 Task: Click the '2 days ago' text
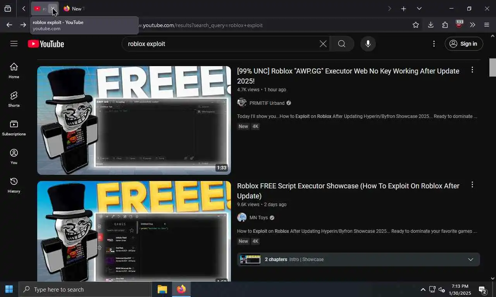(275, 205)
